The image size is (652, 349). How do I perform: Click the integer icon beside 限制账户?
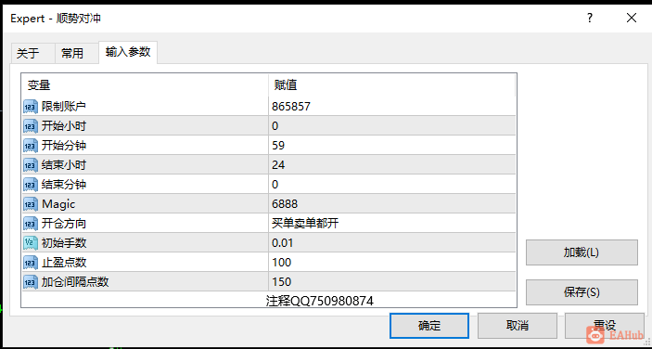(x=31, y=107)
